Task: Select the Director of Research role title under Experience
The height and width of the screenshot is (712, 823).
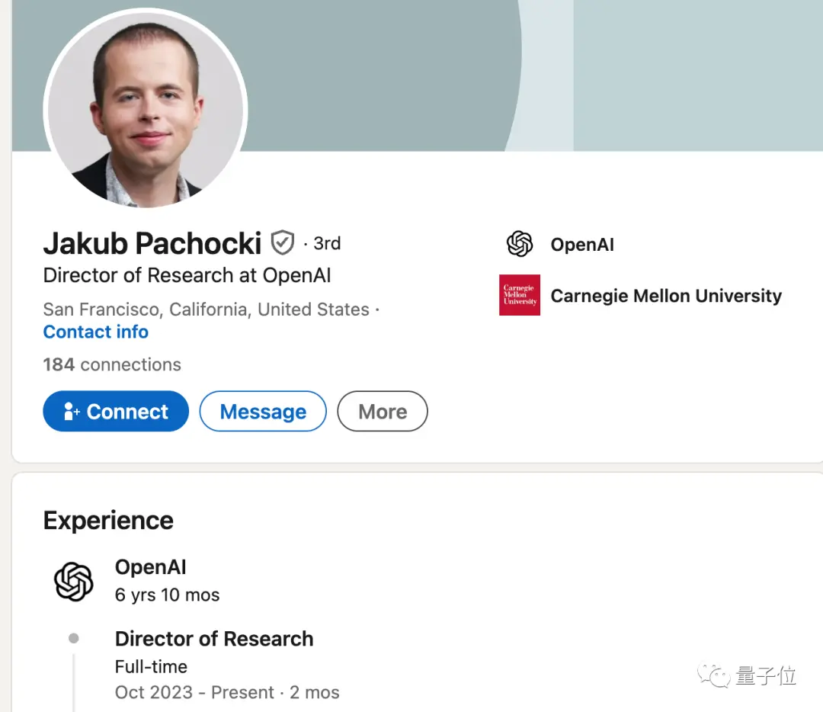Action: 214,639
